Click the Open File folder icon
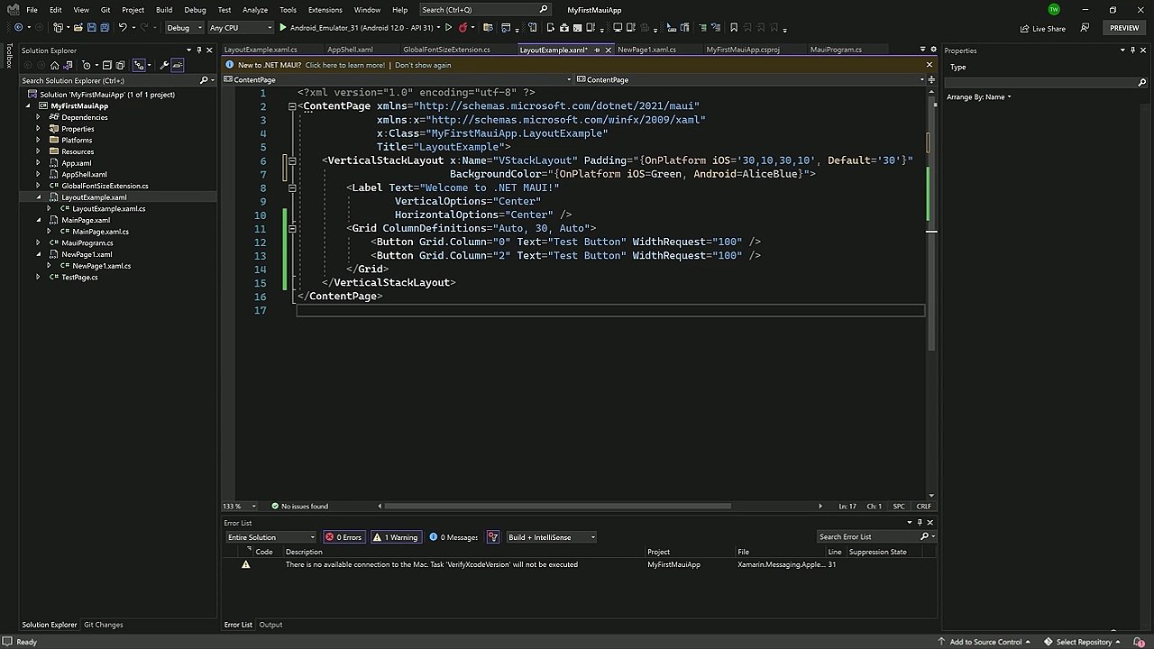Screen dimensions: 1154x649 (x=78, y=27)
